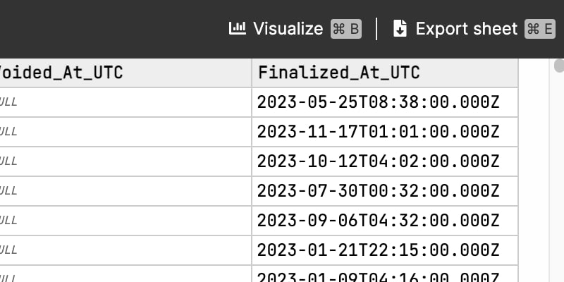Screen dimensions: 564x282
Task: Select the Voided_At_UTC column header
Action: pyautogui.click(x=125, y=73)
